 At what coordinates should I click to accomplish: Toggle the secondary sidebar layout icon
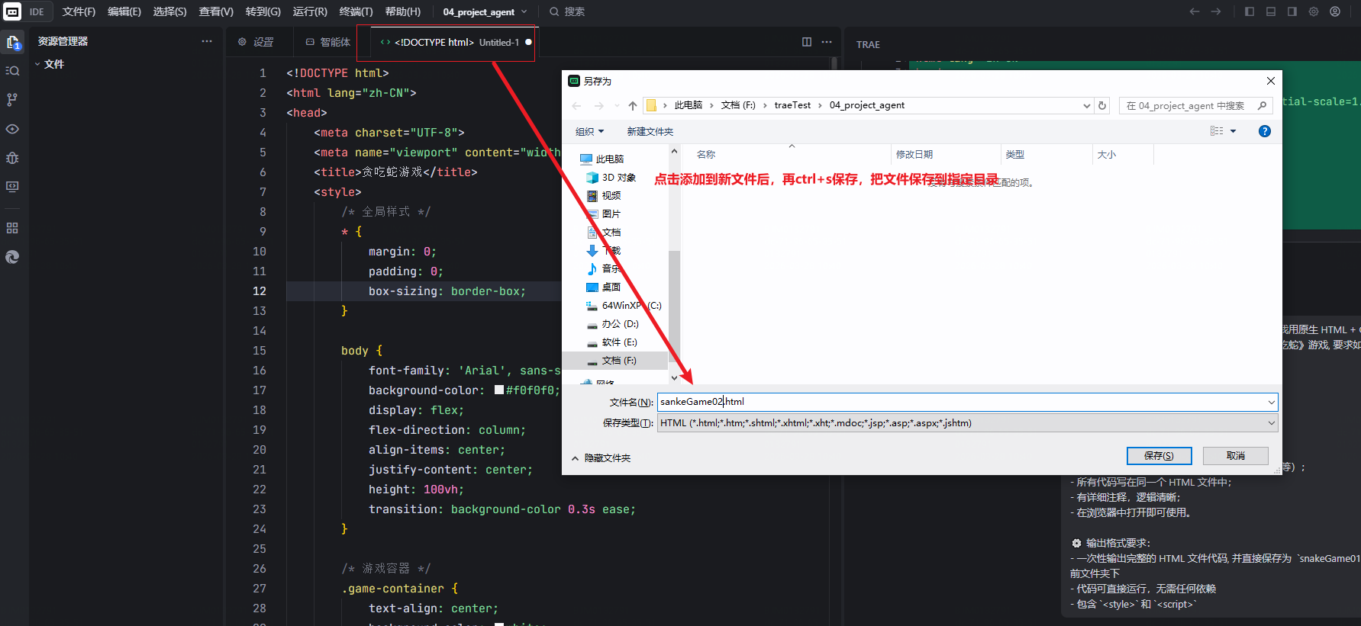(1292, 11)
